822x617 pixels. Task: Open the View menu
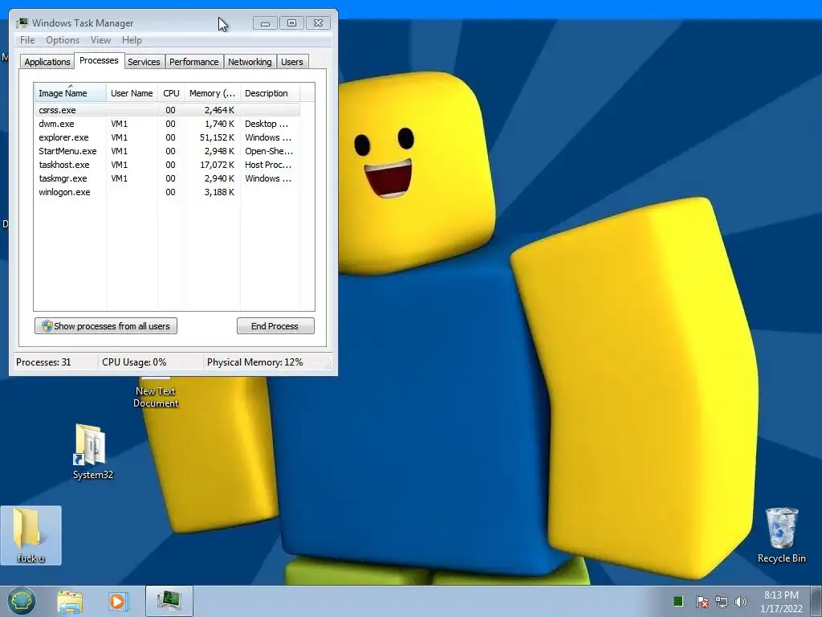pyautogui.click(x=100, y=40)
